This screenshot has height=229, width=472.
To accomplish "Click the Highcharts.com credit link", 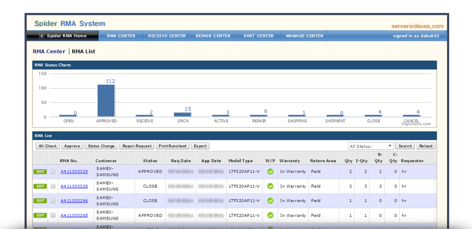I will pos(416,124).
